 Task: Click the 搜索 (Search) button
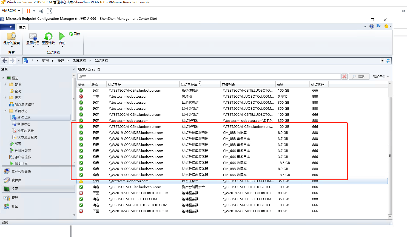pyautogui.click(x=359, y=77)
